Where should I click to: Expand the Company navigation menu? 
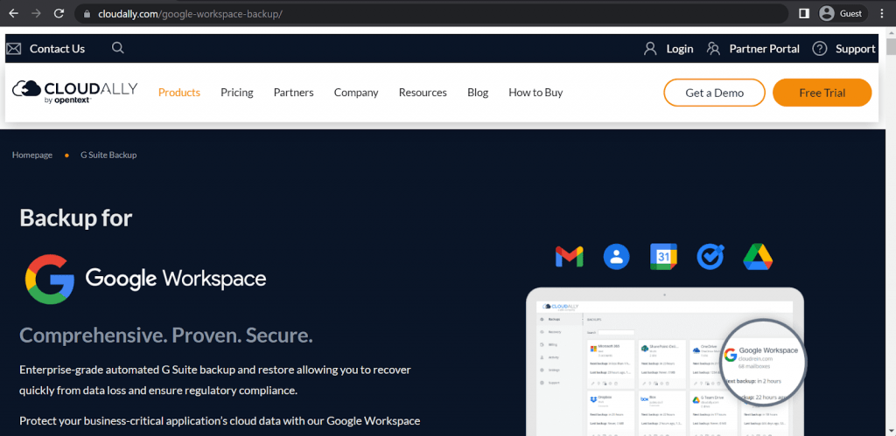[x=356, y=93]
